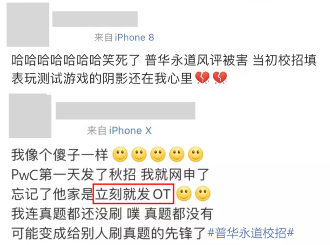Open the iPhone 8 source link

point(134,38)
